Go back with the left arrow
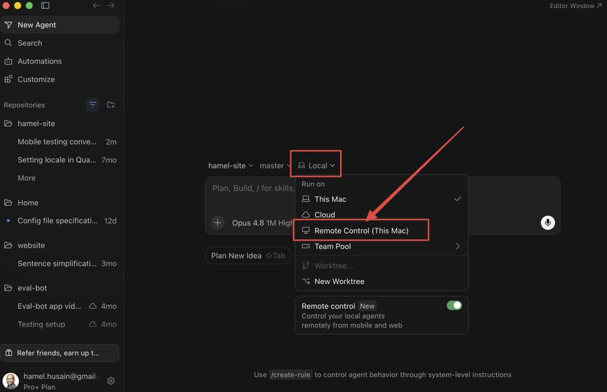The width and height of the screenshot is (607, 392). [x=96, y=5]
